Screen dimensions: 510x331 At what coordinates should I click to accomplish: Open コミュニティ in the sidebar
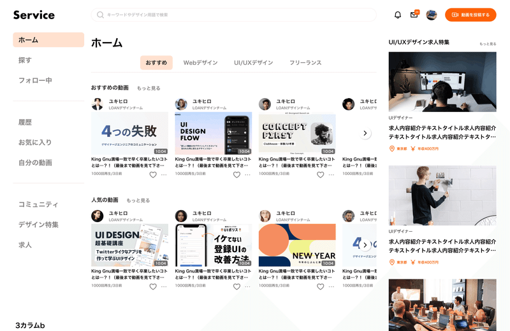pos(38,204)
